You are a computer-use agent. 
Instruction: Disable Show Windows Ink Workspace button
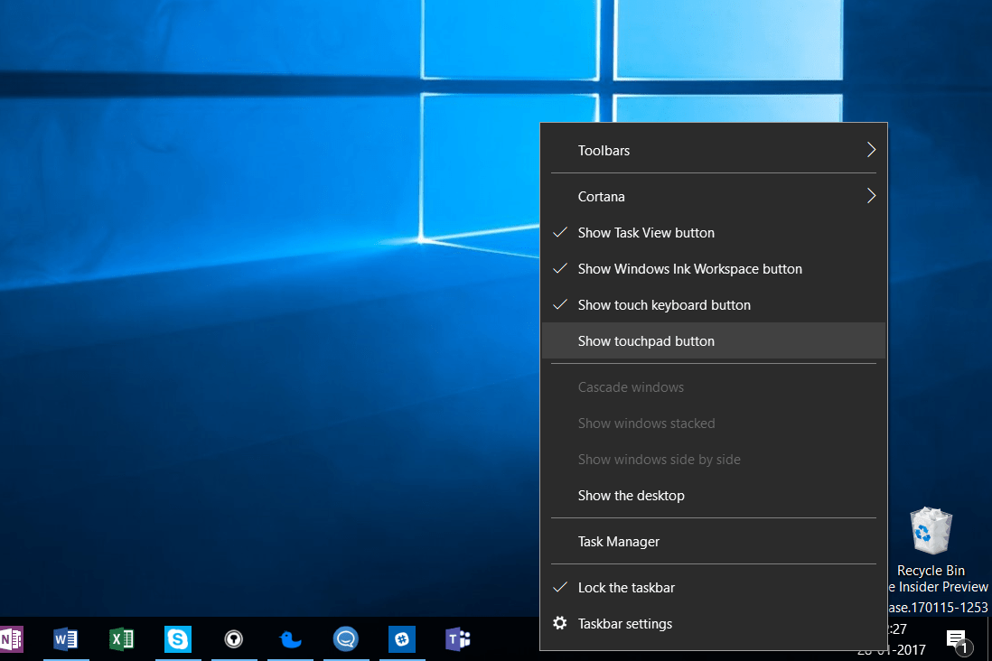(x=689, y=269)
